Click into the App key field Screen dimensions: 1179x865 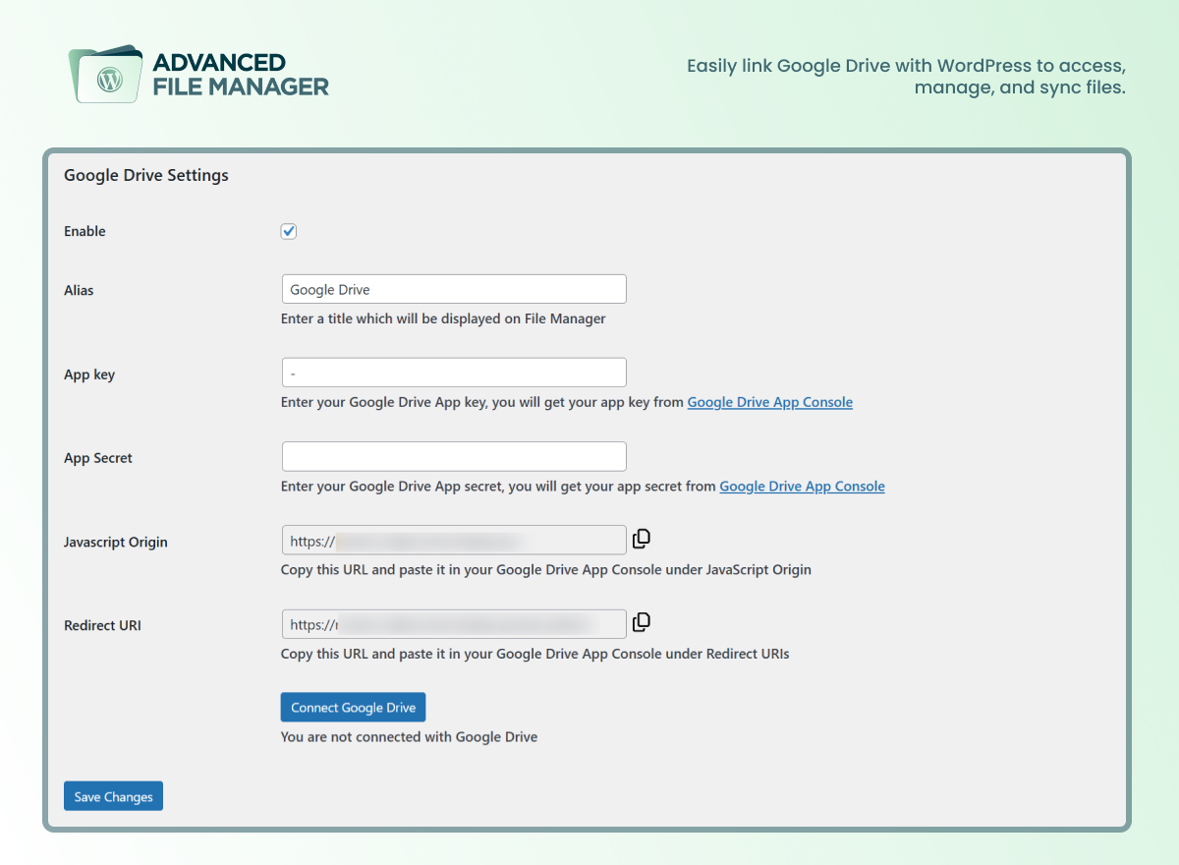[x=454, y=373]
